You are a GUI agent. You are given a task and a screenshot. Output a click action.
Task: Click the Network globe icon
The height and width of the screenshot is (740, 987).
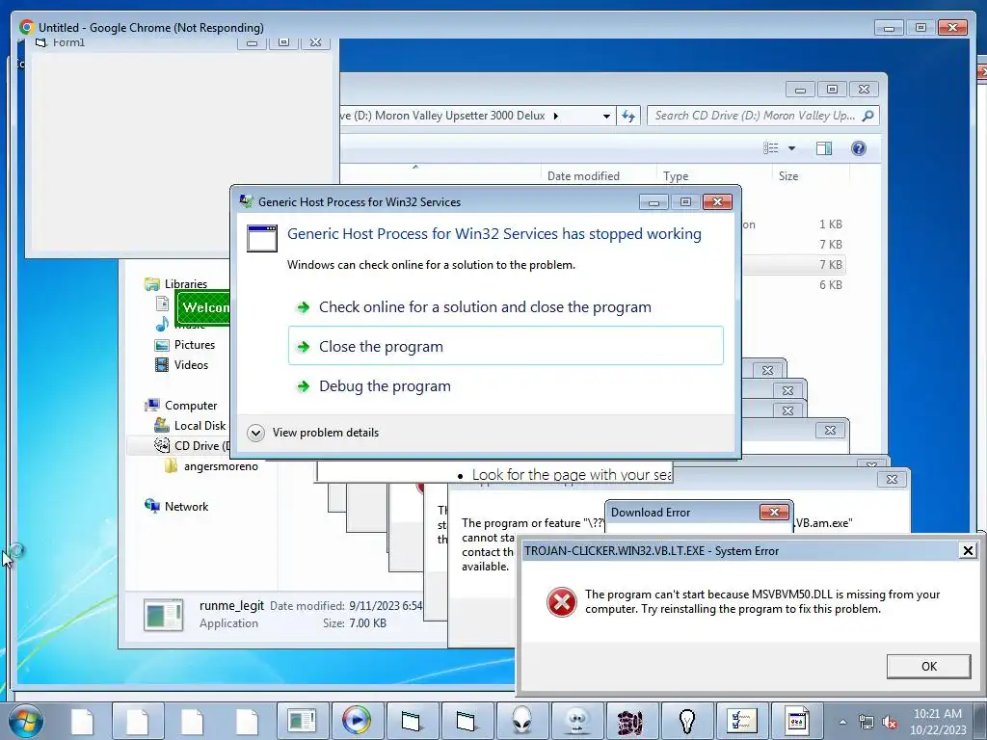click(x=152, y=506)
